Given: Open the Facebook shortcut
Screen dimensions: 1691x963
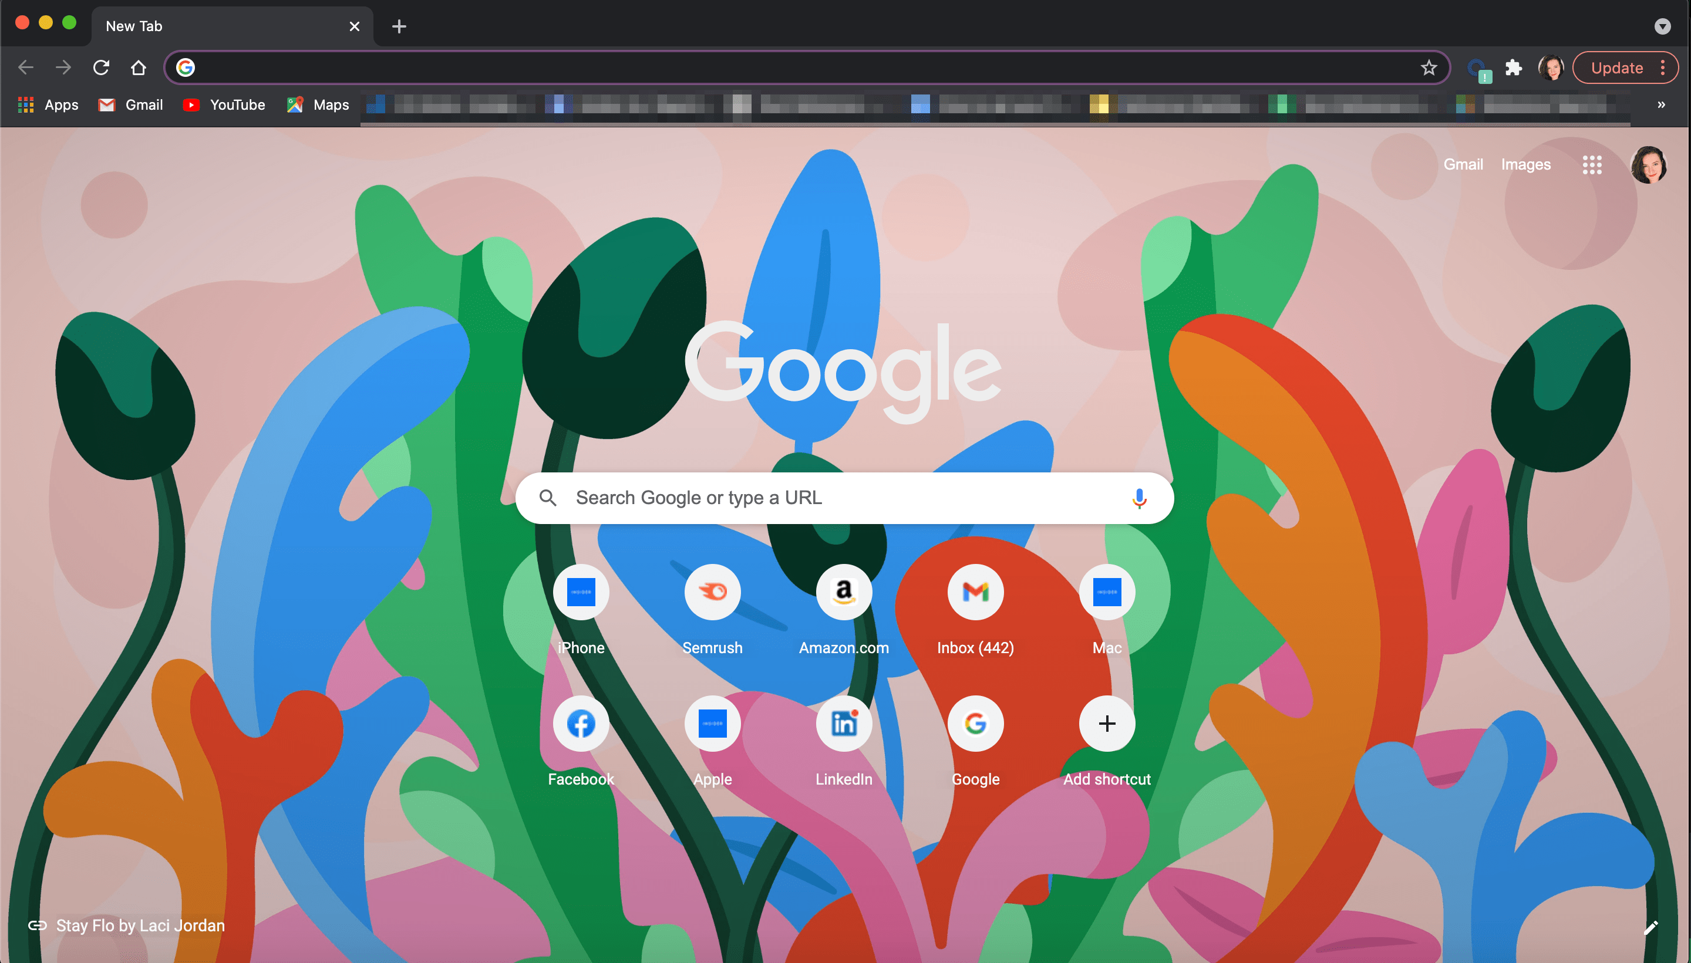Looking at the screenshot, I should coord(581,741).
